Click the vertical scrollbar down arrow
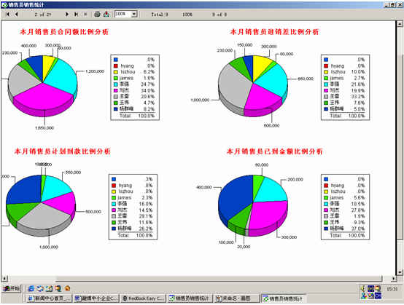The height and width of the screenshot is (305, 404). 400,272
